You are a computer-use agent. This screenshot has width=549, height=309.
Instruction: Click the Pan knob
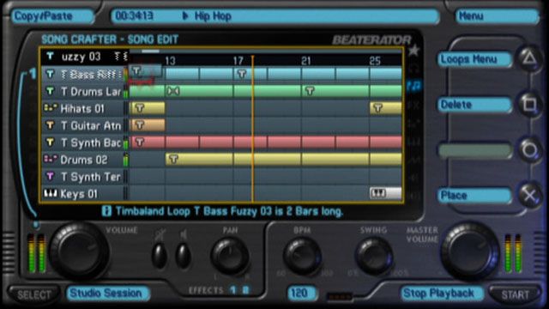tap(230, 257)
